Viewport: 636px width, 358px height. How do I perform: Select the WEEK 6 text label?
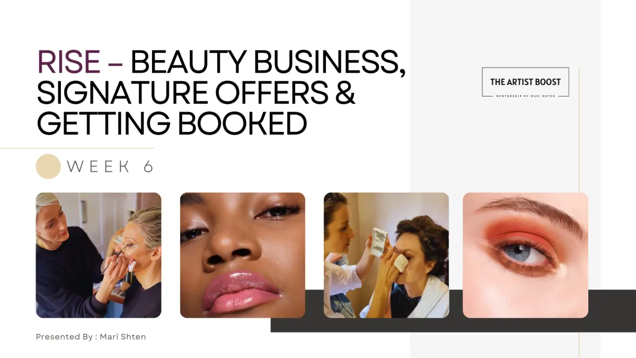pyautogui.click(x=110, y=167)
